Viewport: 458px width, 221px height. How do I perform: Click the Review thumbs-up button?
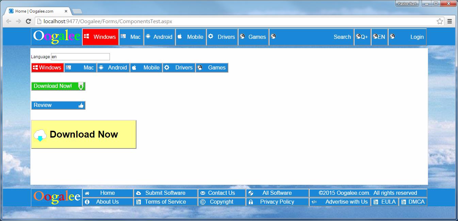pos(58,105)
